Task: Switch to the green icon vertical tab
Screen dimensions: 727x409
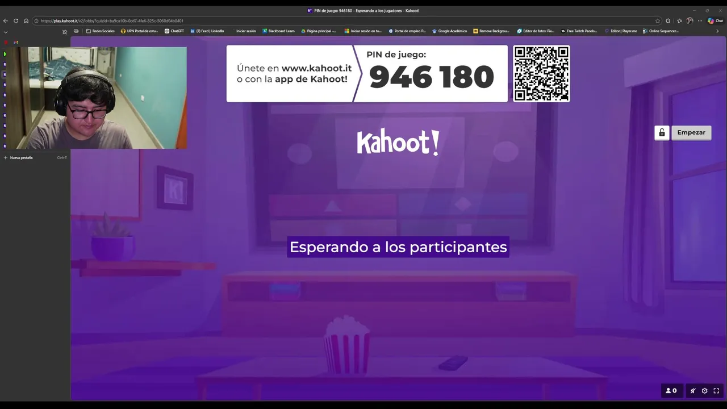Action: point(5,54)
